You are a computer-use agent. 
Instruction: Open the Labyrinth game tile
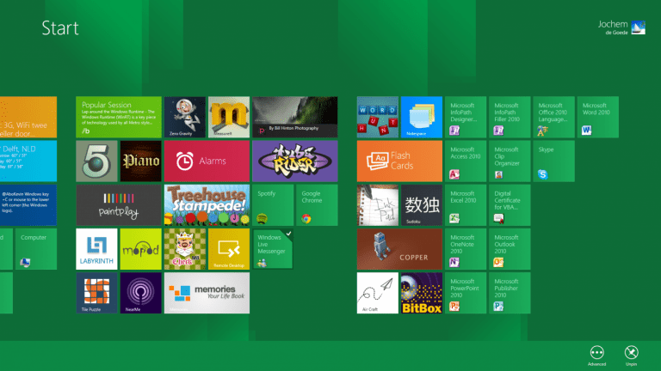(x=96, y=249)
